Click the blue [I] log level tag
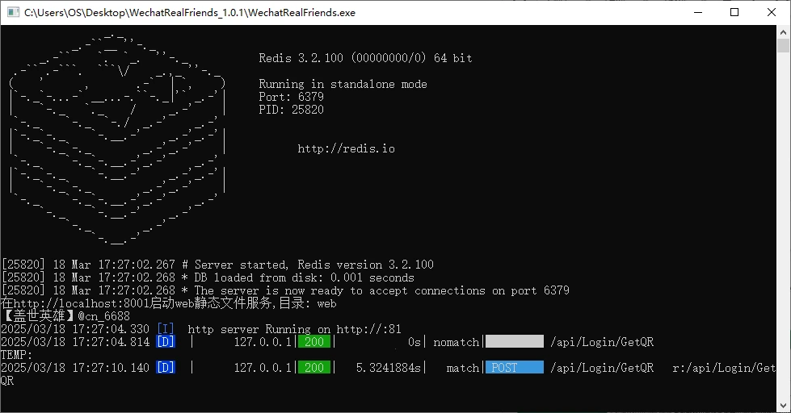This screenshot has width=791, height=413. [x=166, y=329]
